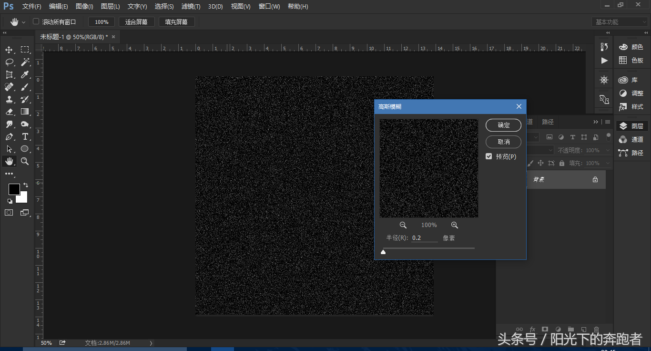
Task: Open the Edit Toolbar three-dots button
Action: click(x=10, y=174)
